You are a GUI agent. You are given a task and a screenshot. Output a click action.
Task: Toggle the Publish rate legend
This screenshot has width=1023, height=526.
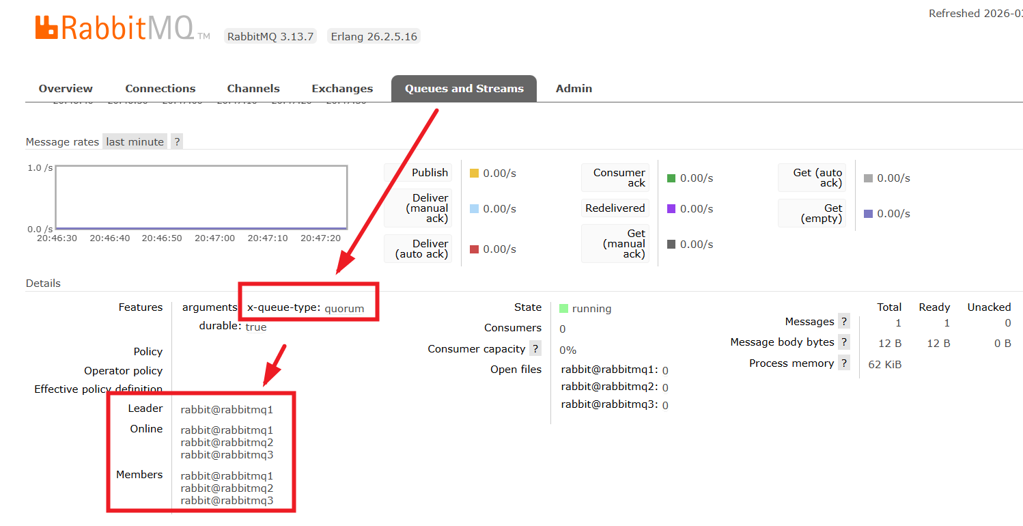coord(418,173)
